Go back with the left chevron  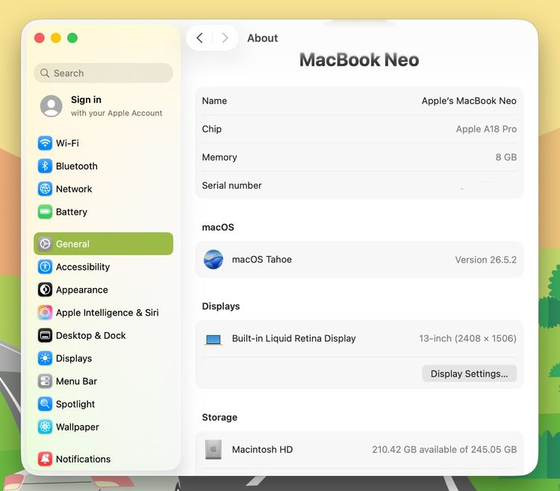tap(199, 38)
